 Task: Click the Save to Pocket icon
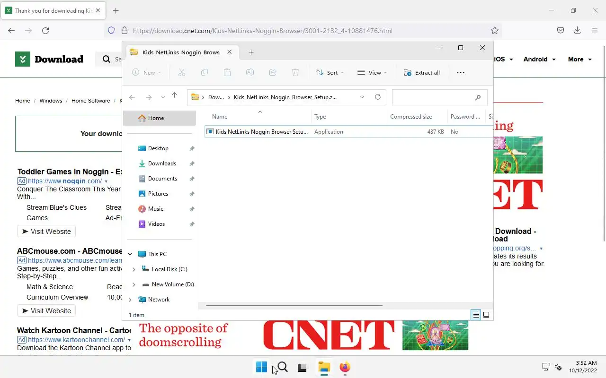point(561,30)
